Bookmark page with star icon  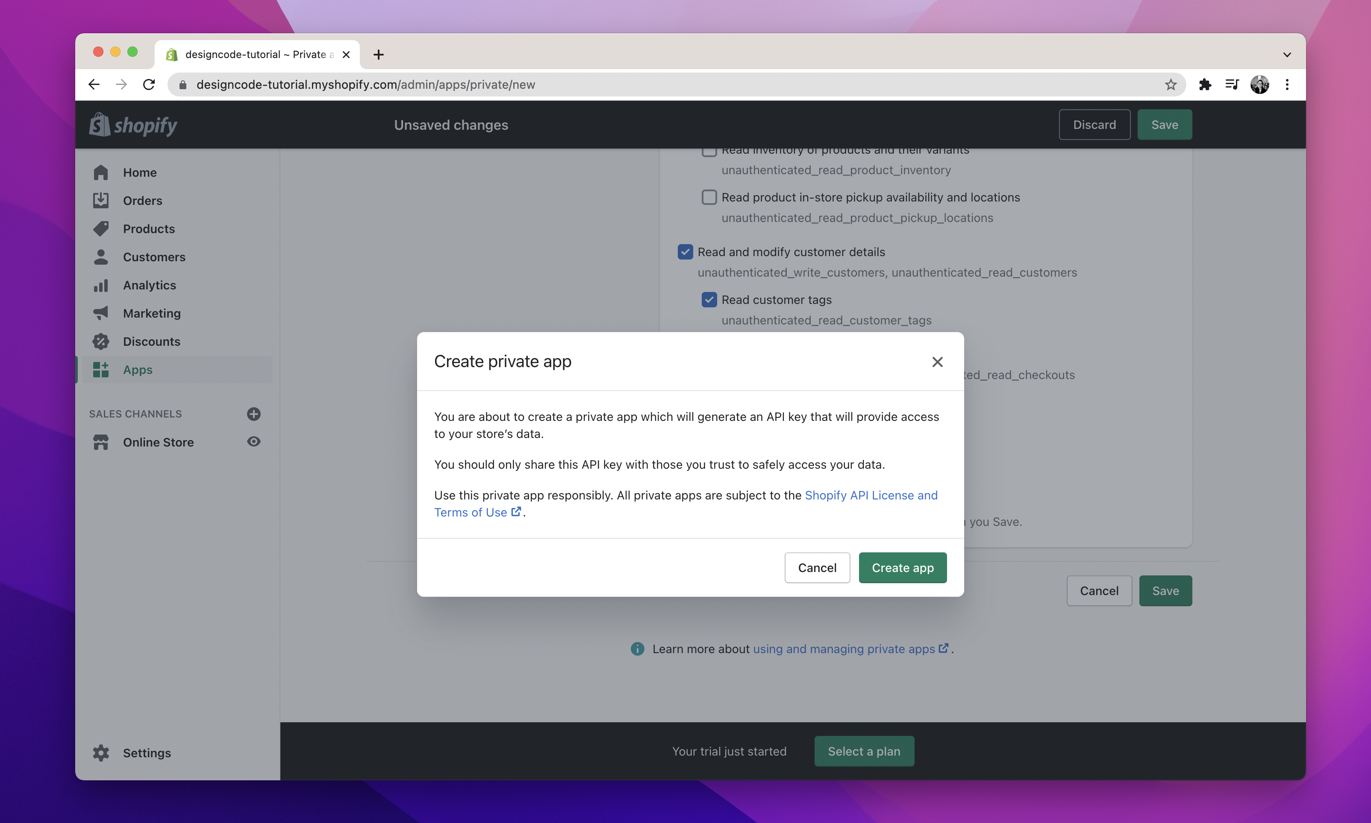(1171, 84)
